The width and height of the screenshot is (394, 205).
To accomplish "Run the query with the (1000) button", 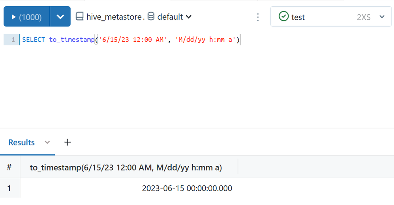I will [27, 17].
